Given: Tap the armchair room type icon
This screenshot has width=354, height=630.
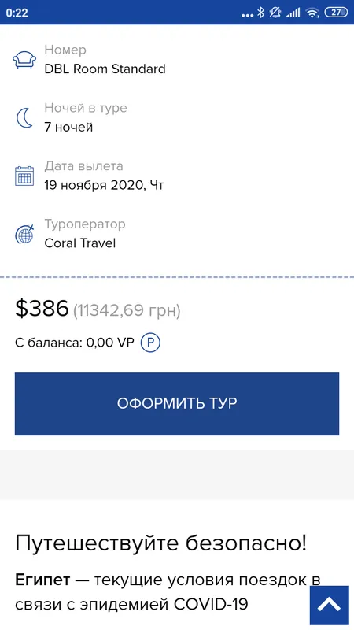Looking at the screenshot, I should click(24, 60).
